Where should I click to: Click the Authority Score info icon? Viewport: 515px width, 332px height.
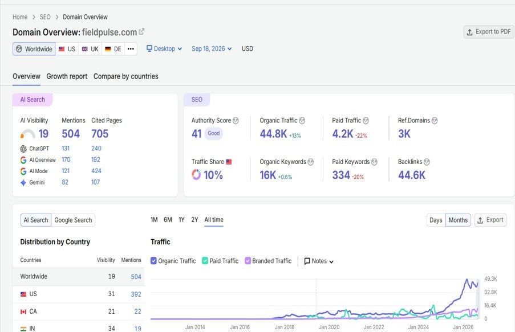[236, 121]
